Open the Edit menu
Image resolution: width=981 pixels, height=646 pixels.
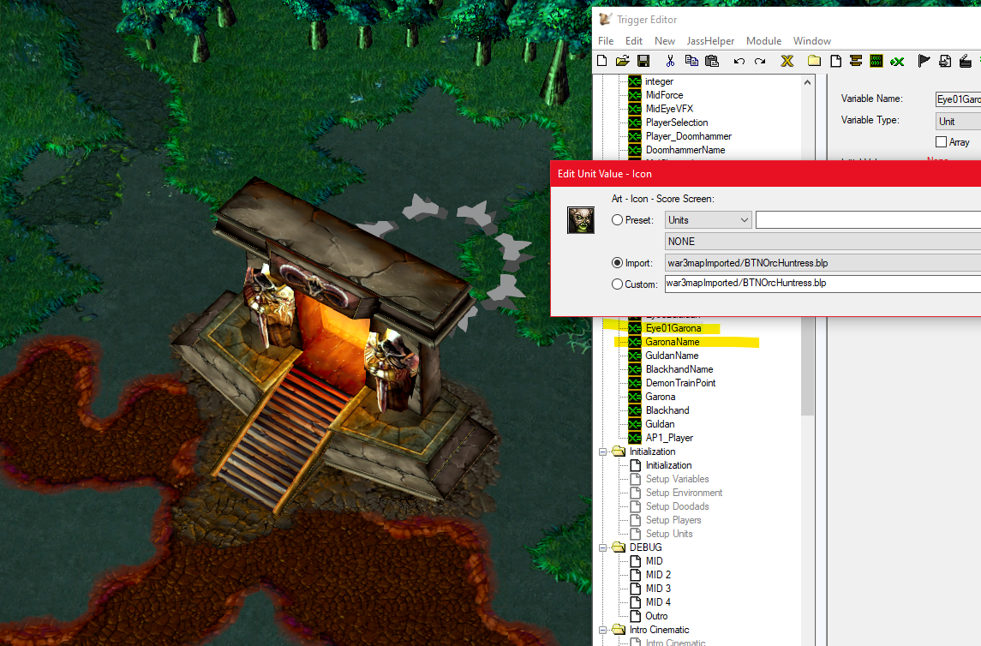(634, 40)
